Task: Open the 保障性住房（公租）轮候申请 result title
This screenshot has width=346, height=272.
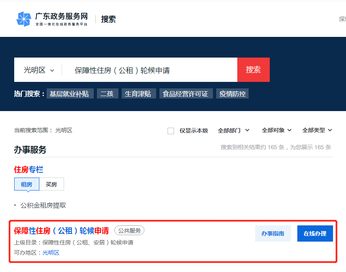Action: pos(62,231)
